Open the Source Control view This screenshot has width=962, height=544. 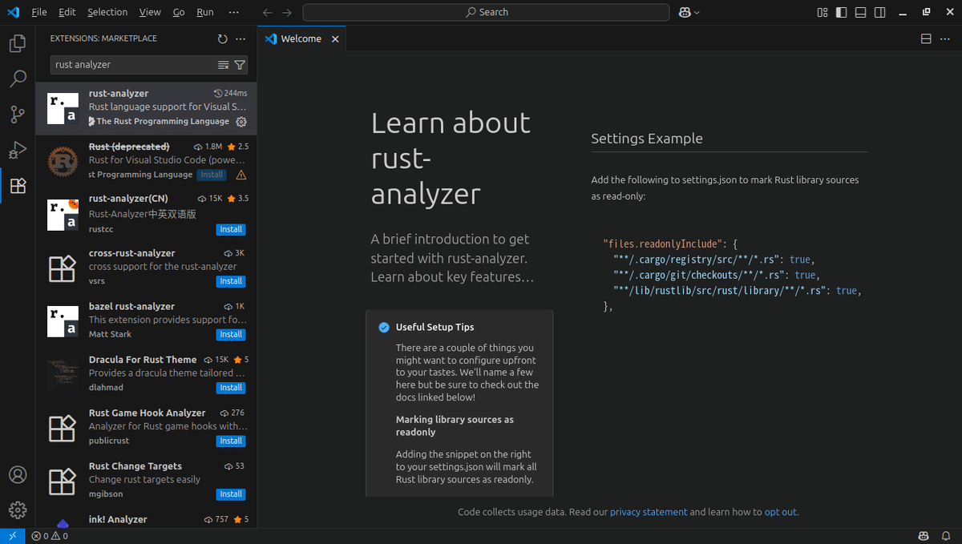click(x=17, y=115)
